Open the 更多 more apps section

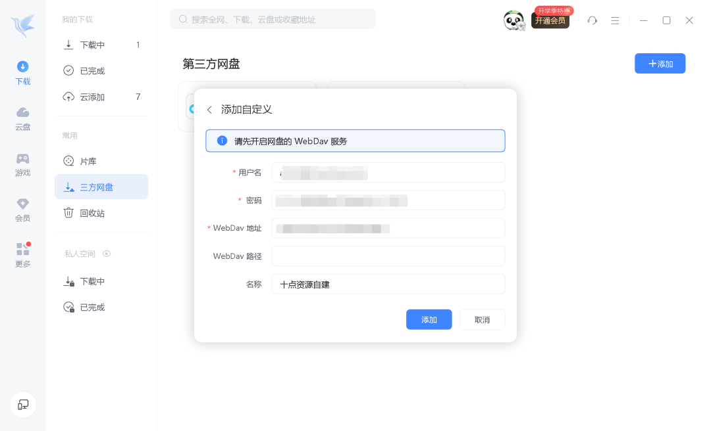22,256
